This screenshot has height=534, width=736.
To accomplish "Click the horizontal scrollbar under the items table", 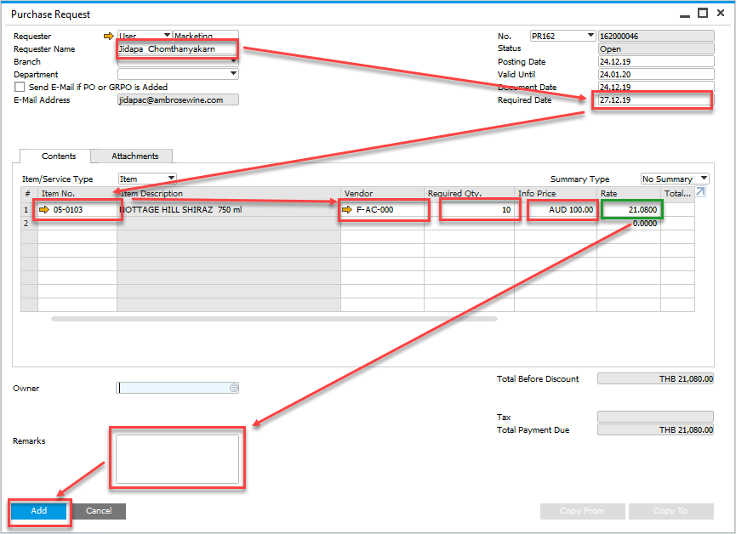I will click(x=274, y=319).
